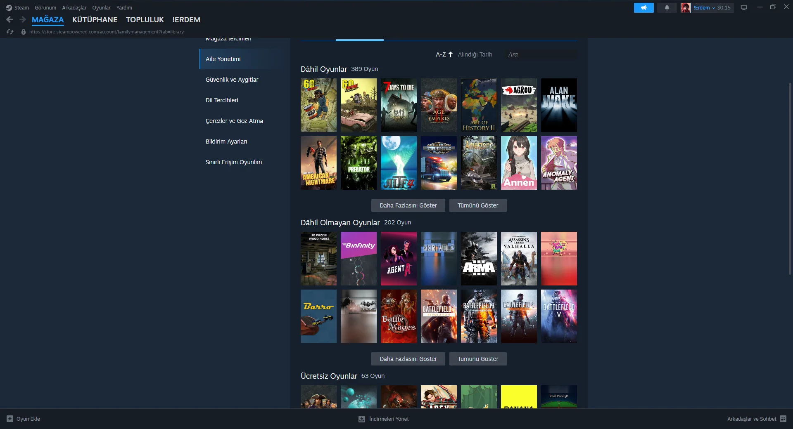The image size is (793, 429).
Task: Click Oyun Ekle to add a game
Action: [24, 419]
